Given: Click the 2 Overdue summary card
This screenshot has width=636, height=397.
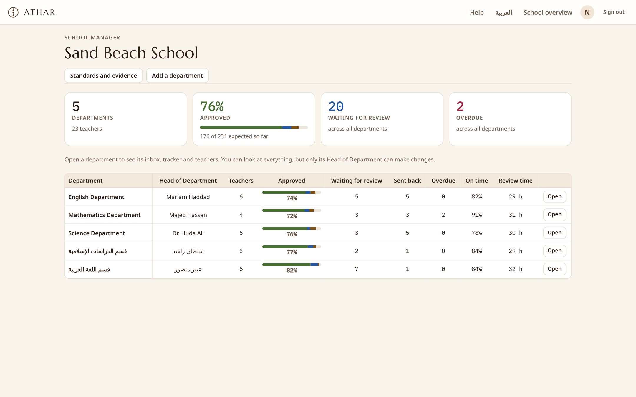Looking at the screenshot, I should [510, 119].
